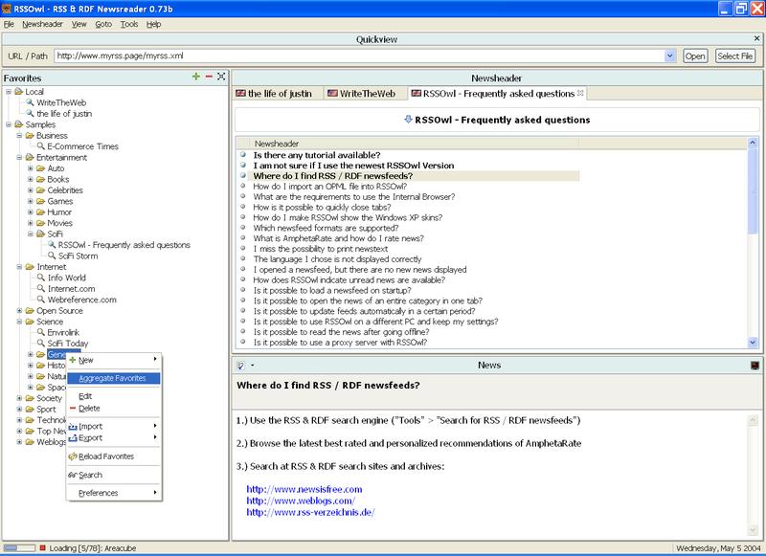Image resolution: width=766 pixels, height=556 pixels.
Task: Click the Sport folder icon
Action: pos(30,409)
